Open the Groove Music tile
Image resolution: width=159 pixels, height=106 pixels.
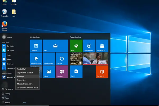point(89,46)
